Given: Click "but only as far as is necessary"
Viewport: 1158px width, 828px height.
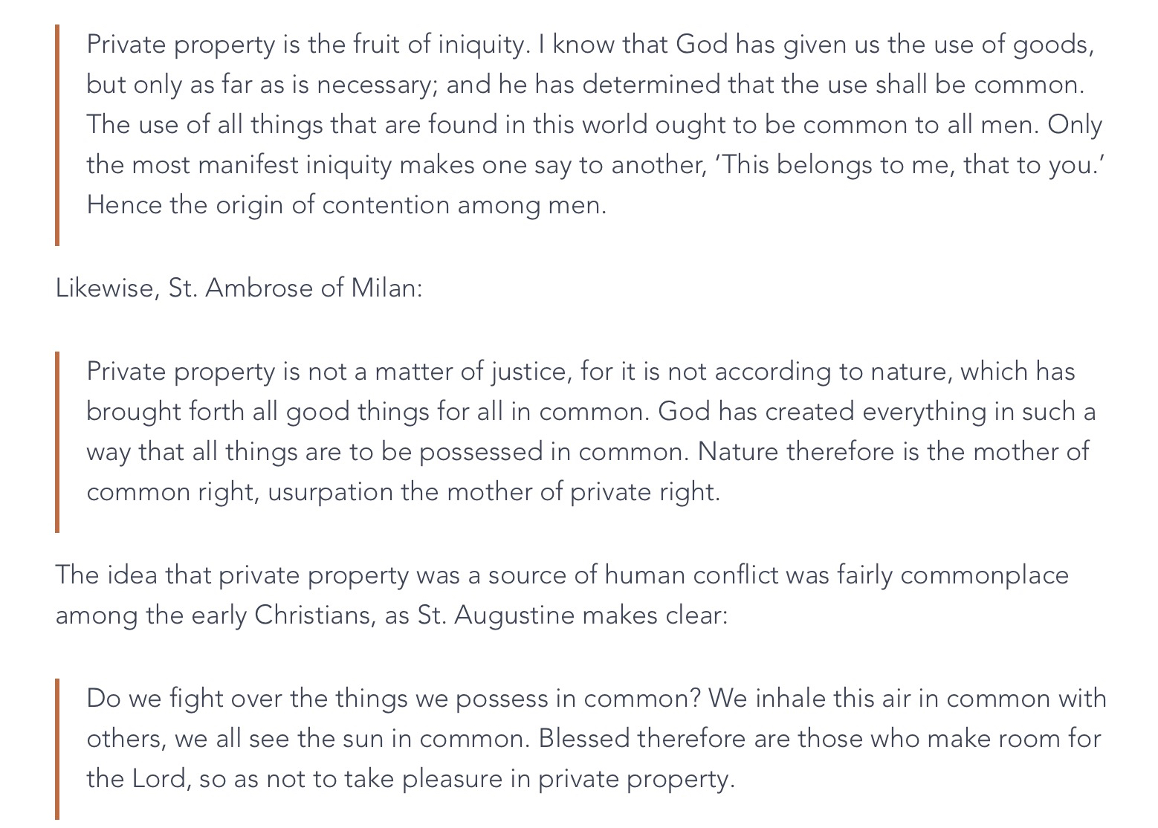Looking at the screenshot, I should point(262,85).
